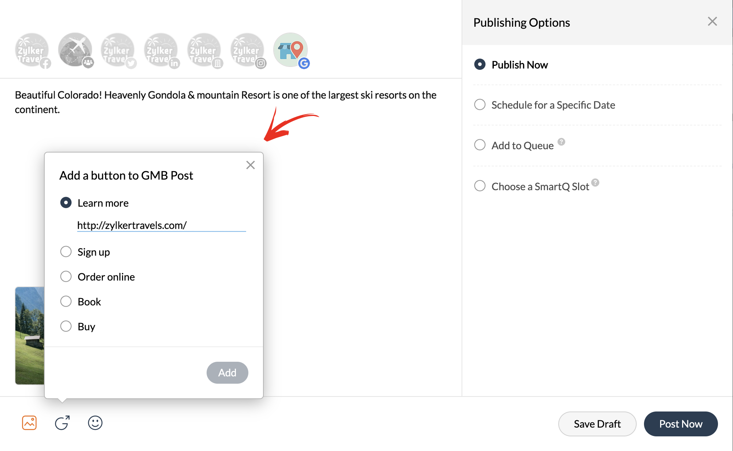The height and width of the screenshot is (451, 733).
Task: Choose the Add to Queue option
Action: point(480,145)
